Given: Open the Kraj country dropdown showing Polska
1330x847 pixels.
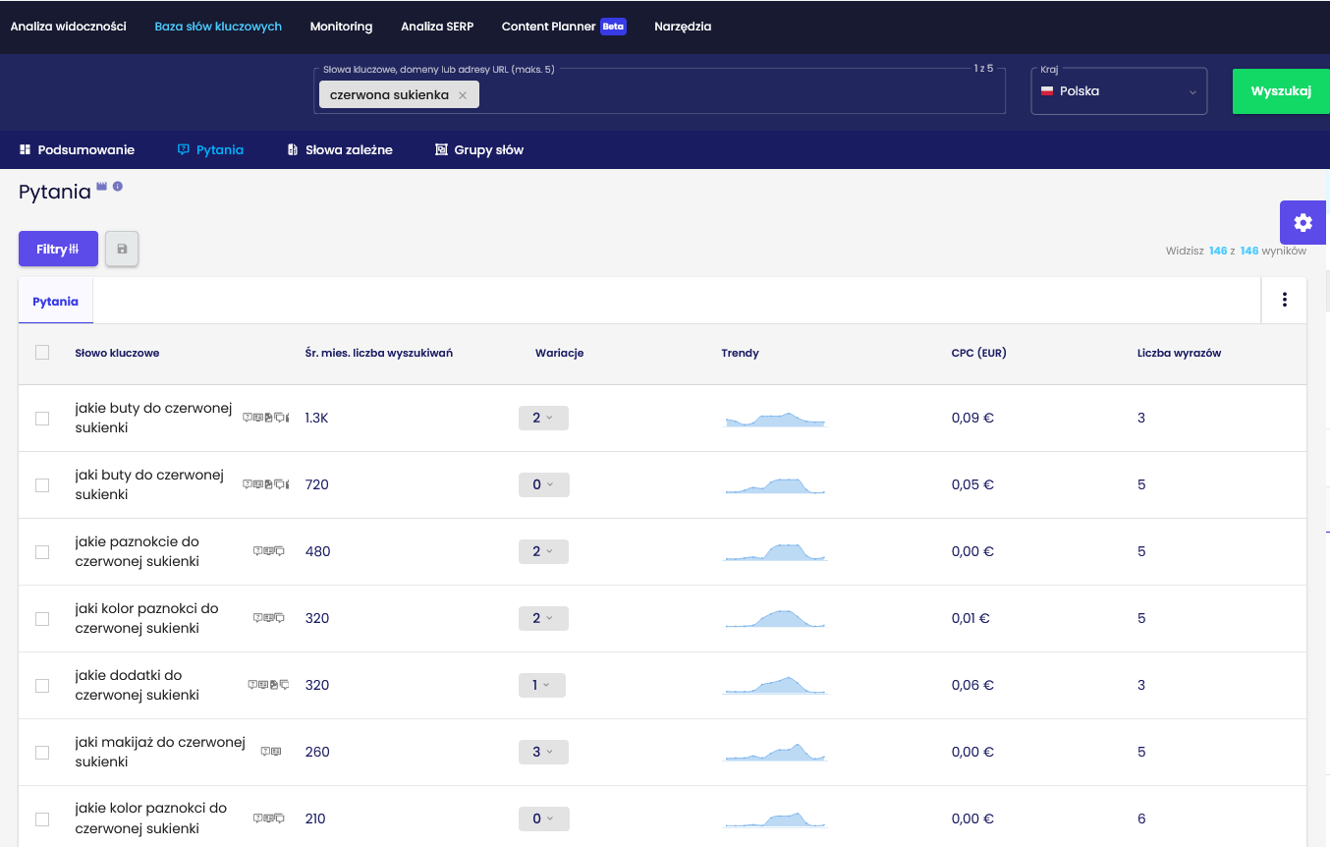Looking at the screenshot, I should [x=1119, y=91].
